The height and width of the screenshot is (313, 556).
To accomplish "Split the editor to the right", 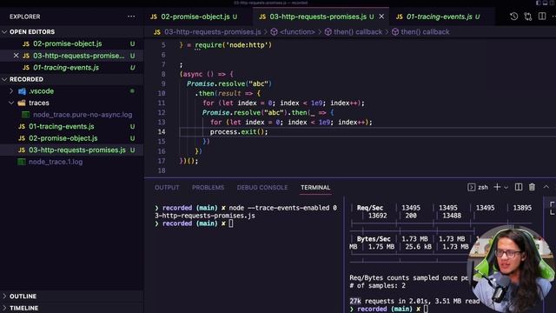I will coord(542,17).
